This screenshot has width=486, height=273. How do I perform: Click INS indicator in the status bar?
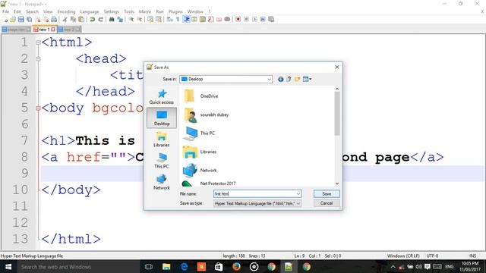(x=472, y=256)
